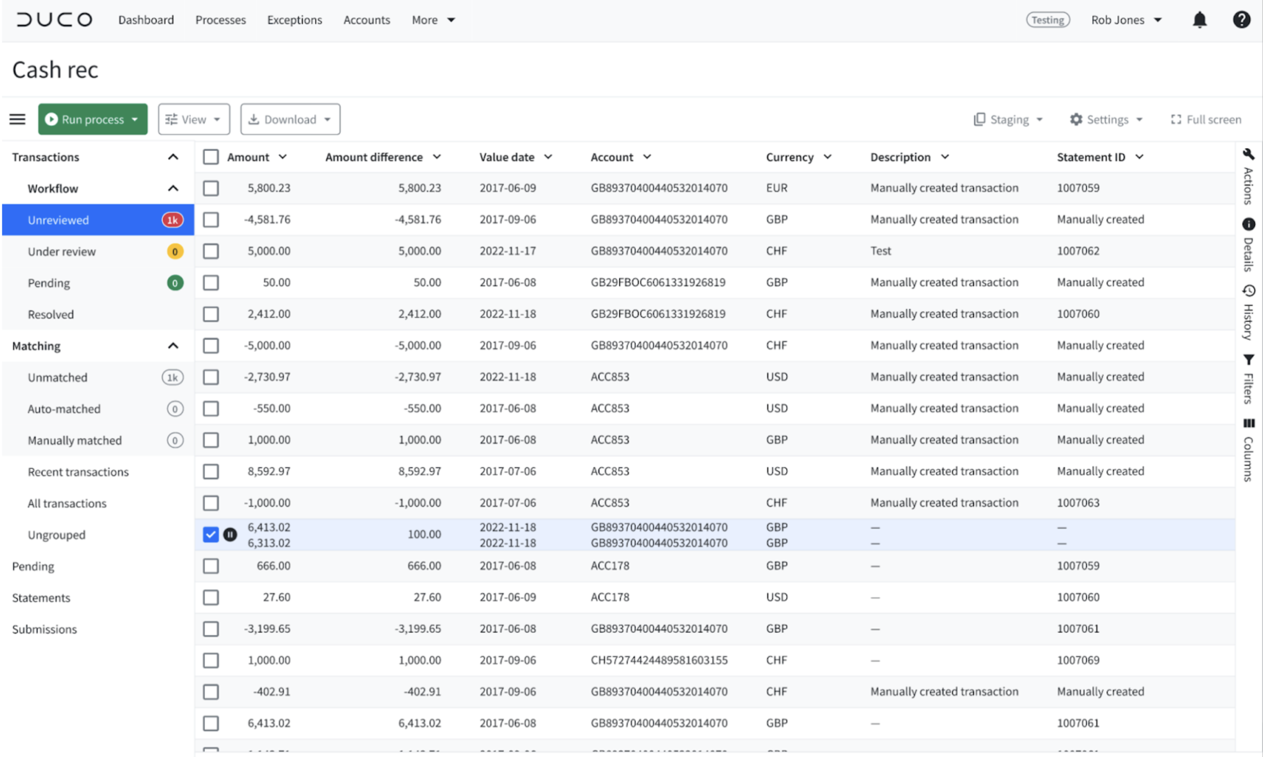Open the Account column menu
This screenshot has width=1263, height=757.
(x=647, y=157)
